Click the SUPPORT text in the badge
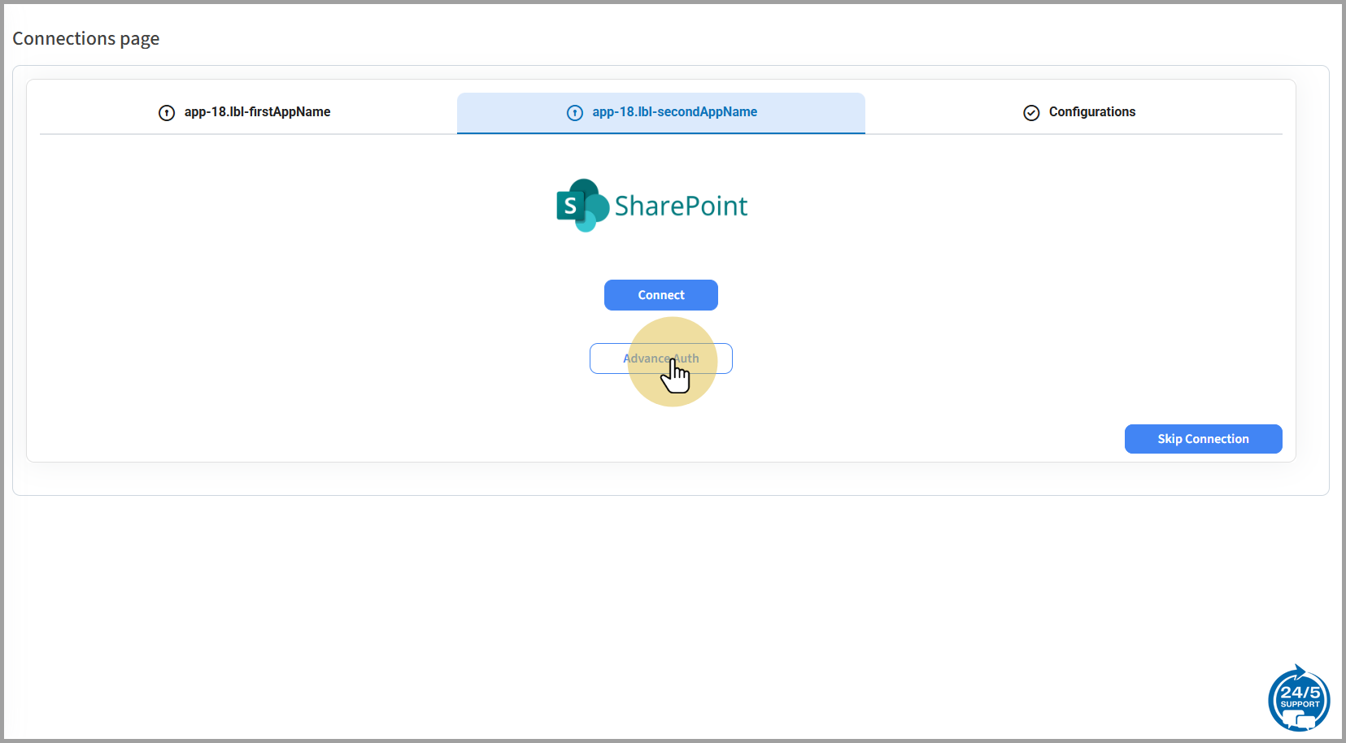This screenshot has height=743, width=1346. coord(1300,705)
